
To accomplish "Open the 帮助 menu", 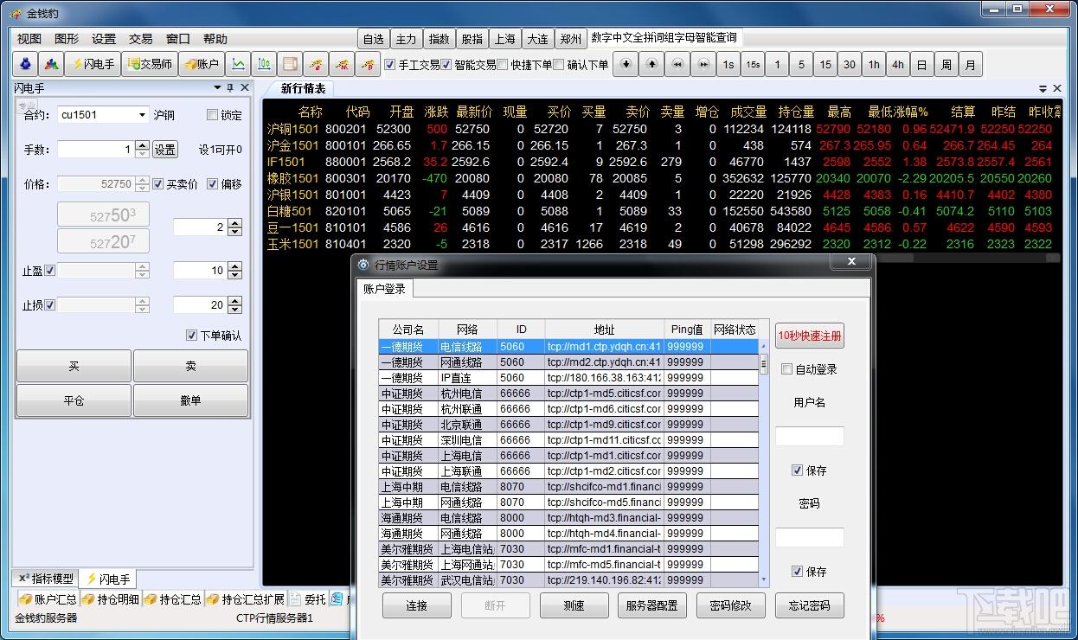I will coord(215,39).
